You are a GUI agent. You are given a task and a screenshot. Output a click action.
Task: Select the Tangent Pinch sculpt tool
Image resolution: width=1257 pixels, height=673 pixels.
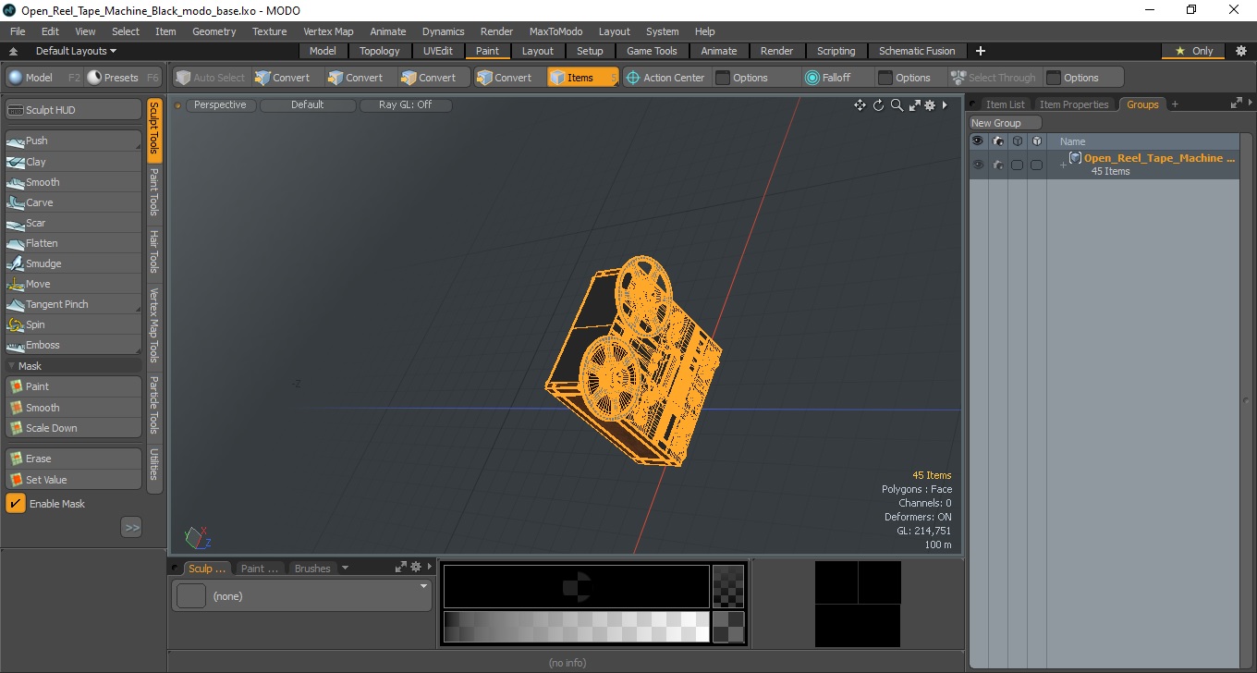[73, 304]
